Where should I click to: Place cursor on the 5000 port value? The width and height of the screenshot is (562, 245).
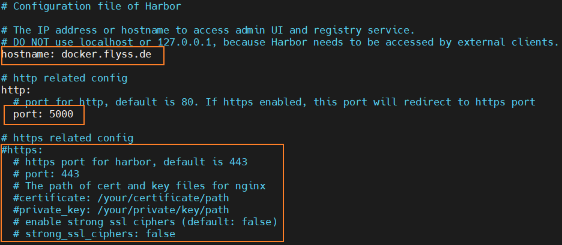pos(61,114)
